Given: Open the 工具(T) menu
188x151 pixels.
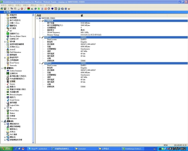Looking at the screenshot, I should pos(41,5).
